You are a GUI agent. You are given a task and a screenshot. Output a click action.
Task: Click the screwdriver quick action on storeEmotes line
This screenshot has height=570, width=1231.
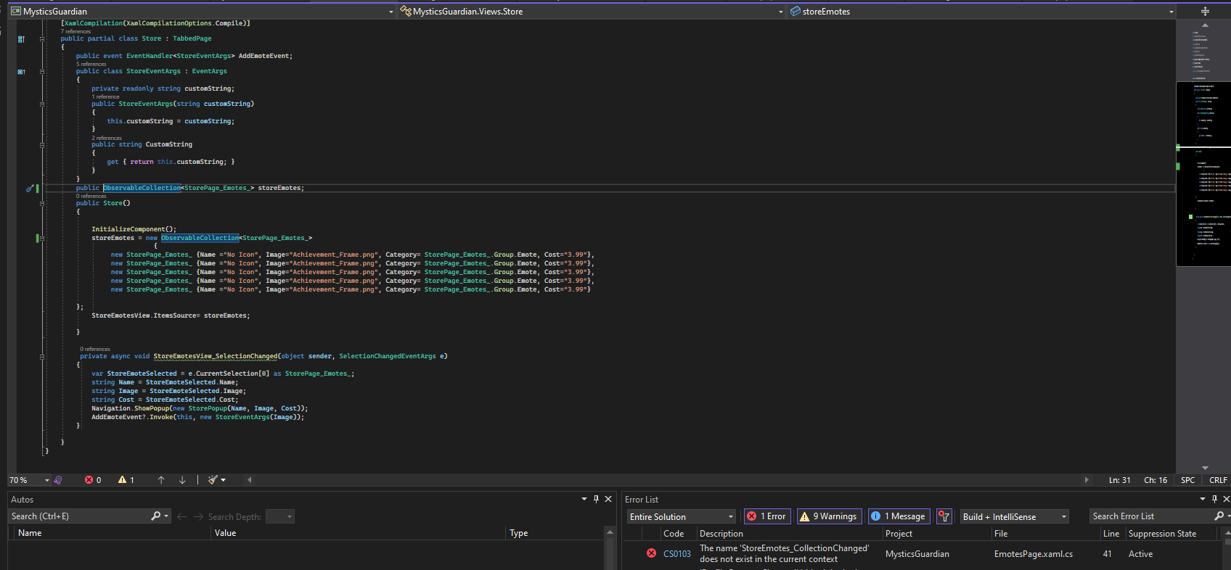tap(30, 189)
